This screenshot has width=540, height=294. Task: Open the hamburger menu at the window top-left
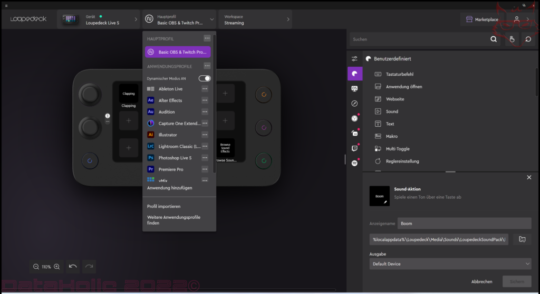6,6
